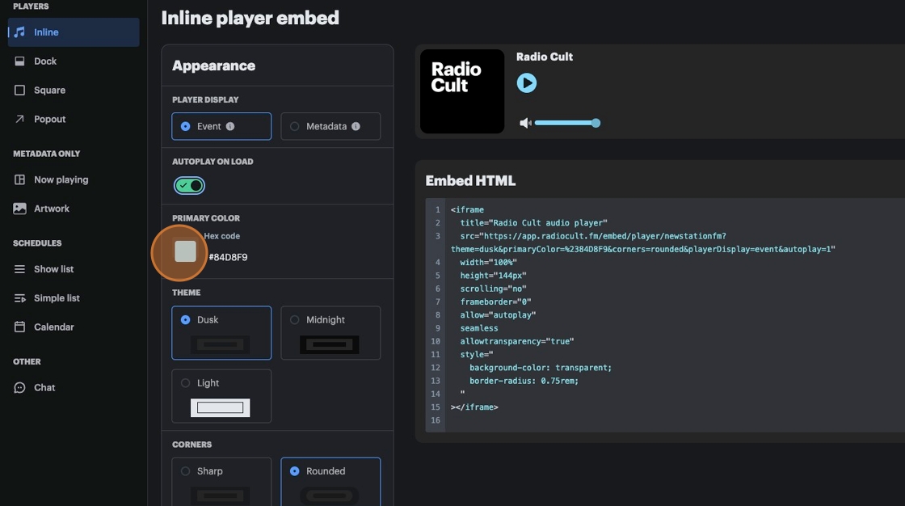905x506 pixels.
Task: Select Sharp corners option
Action: point(221,482)
